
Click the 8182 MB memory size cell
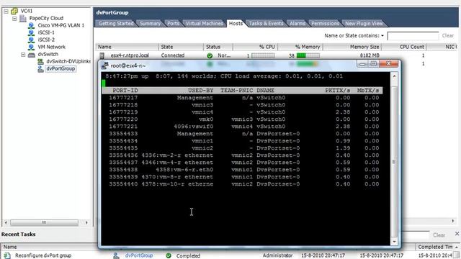pyautogui.click(x=370, y=55)
